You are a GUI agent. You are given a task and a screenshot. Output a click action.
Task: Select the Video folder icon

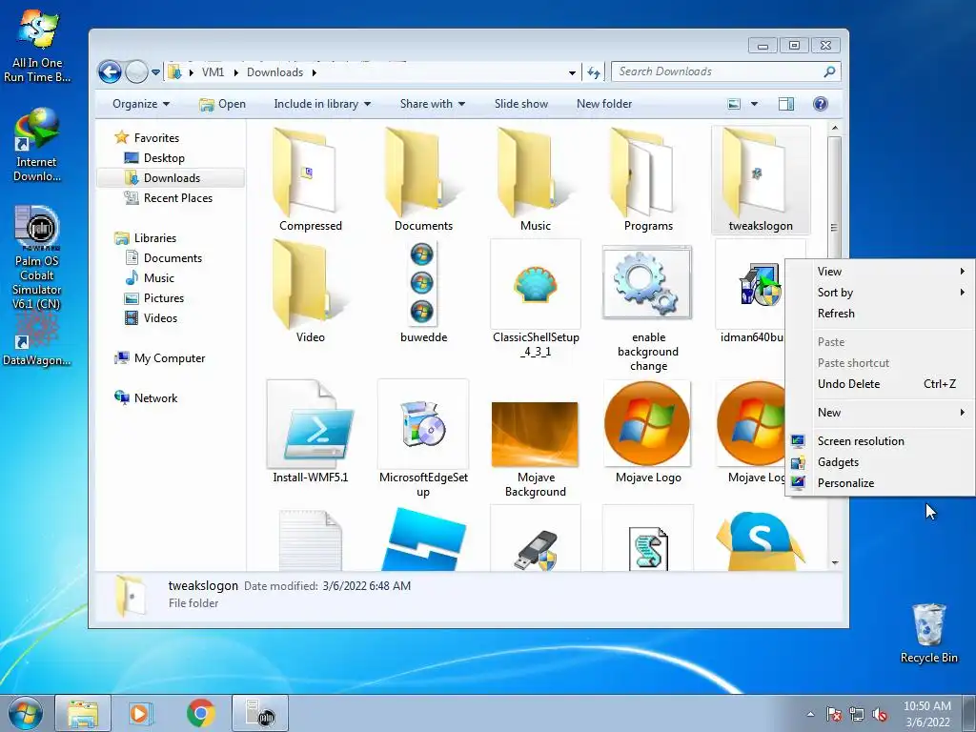click(x=310, y=284)
